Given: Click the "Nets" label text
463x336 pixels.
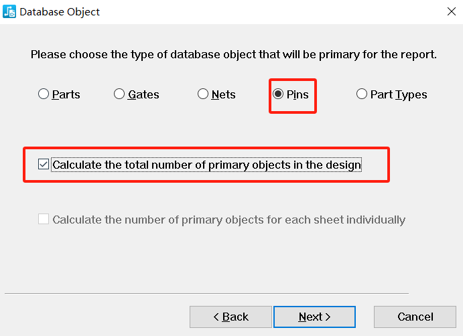Looking at the screenshot, I should click(224, 94).
